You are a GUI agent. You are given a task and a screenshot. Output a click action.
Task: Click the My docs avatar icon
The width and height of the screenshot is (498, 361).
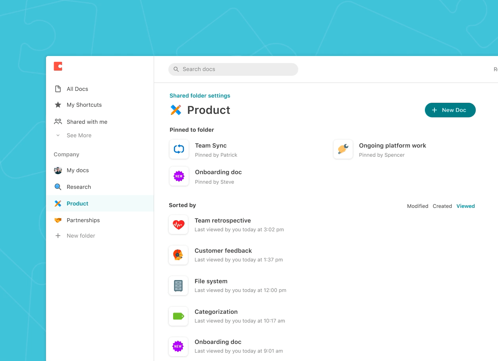58,170
